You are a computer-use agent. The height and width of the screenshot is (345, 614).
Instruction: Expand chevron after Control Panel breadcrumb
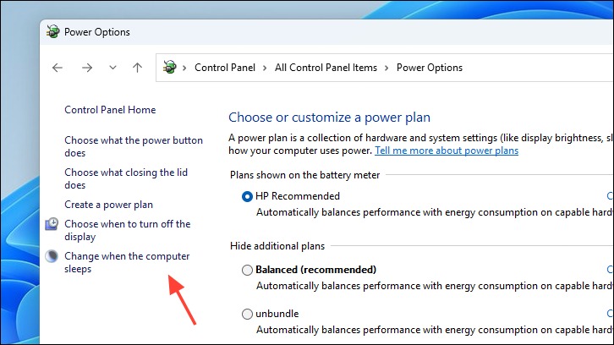[x=265, y=68]
